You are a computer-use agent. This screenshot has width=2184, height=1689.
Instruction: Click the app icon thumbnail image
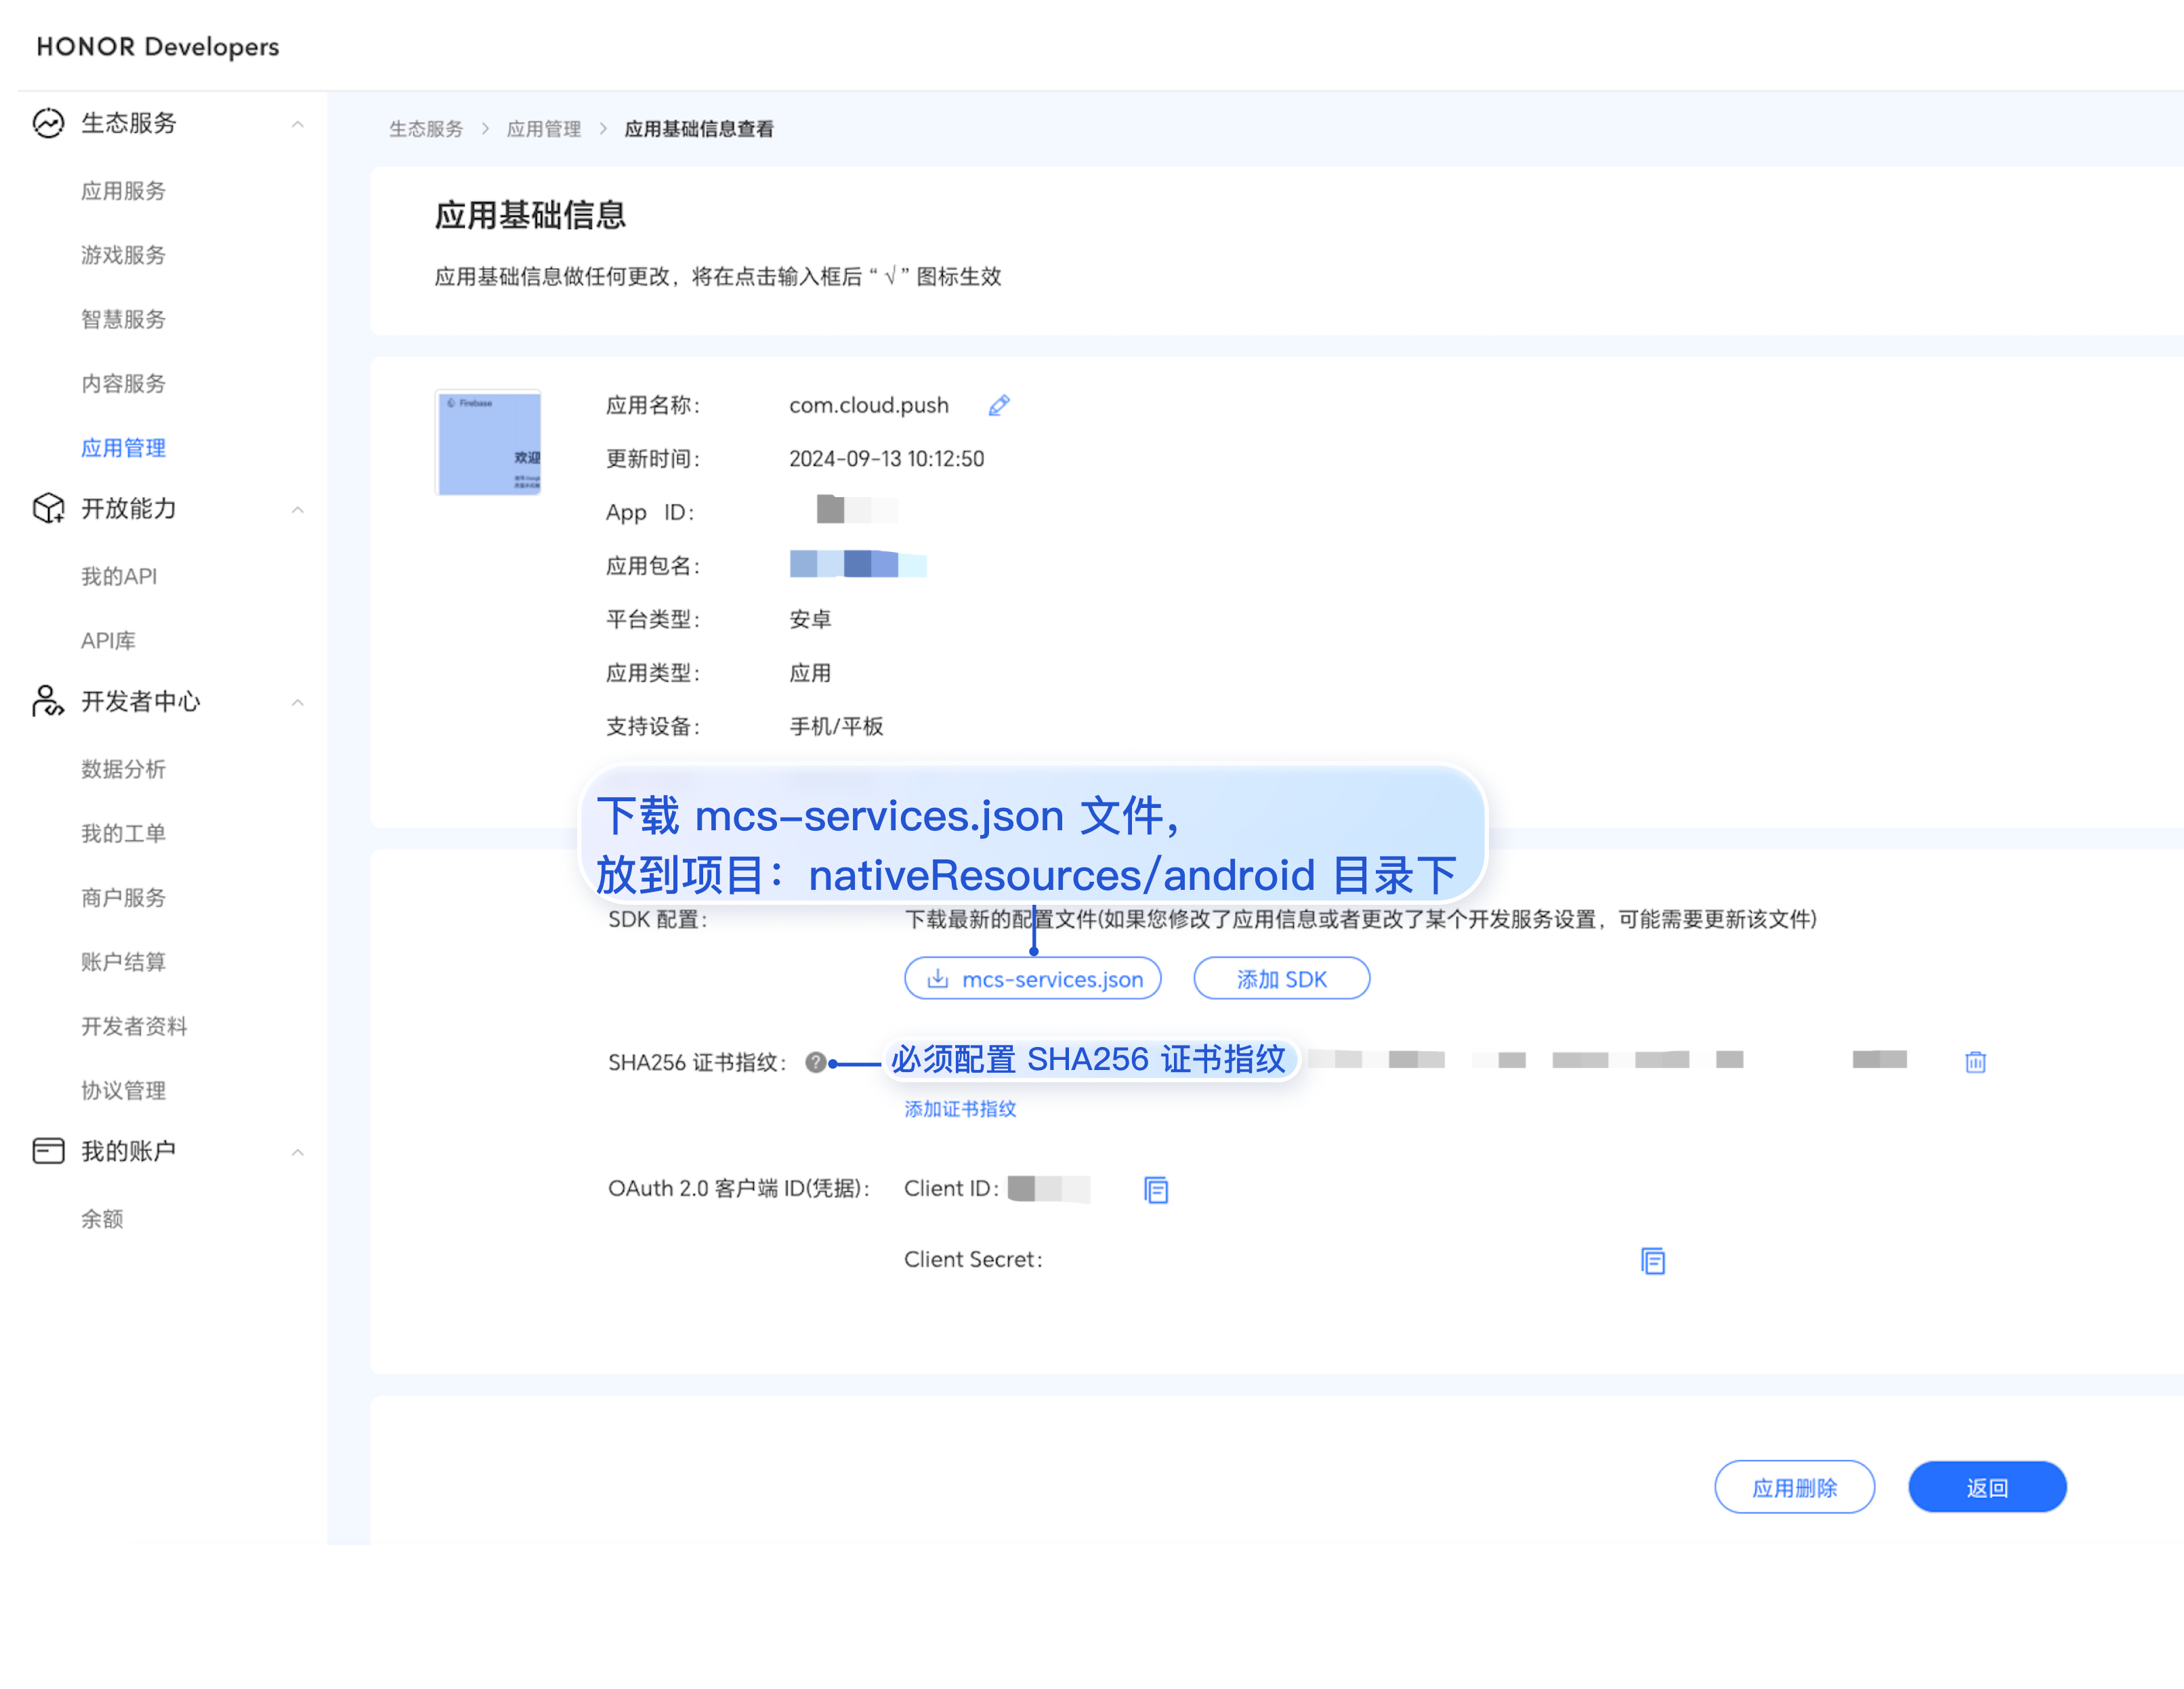coord(489,443)
